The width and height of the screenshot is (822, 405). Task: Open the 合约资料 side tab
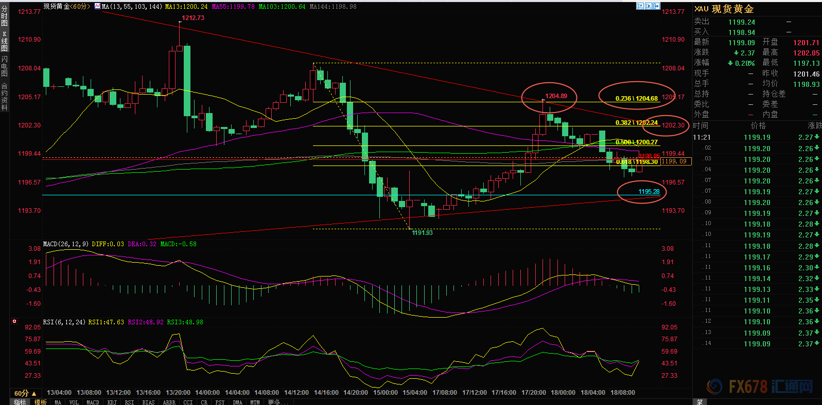click(x=4, y=97)
